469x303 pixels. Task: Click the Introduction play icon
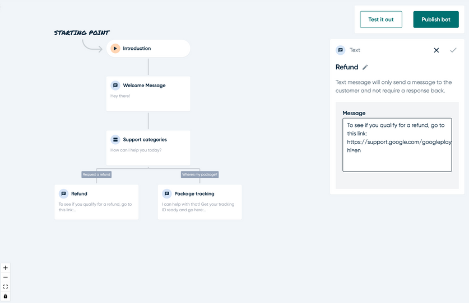(115, 49)
